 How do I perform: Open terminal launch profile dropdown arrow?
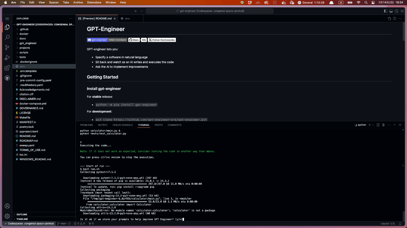373,125
